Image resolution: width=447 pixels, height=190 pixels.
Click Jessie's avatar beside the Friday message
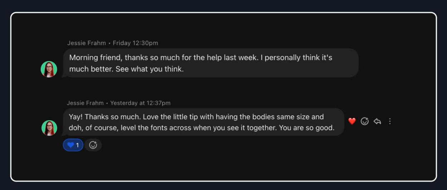click(49, 69)
